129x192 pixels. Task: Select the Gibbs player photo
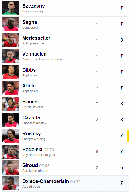click(11, 72)
